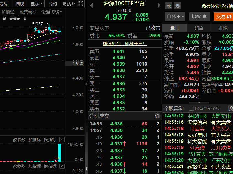
Task: Switch to 简约 simple view
Action: pos(52,4)
